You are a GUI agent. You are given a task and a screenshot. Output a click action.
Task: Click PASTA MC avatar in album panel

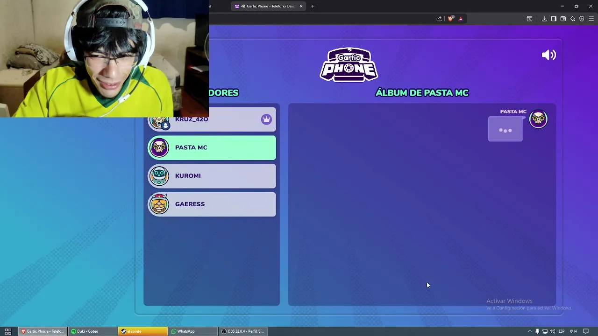point(538,119)
